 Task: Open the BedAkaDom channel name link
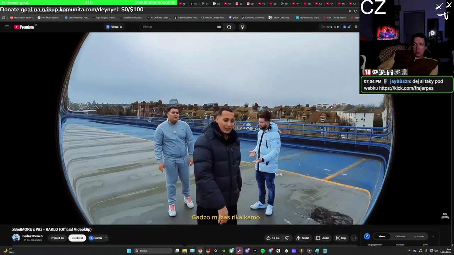pos(31,236)
